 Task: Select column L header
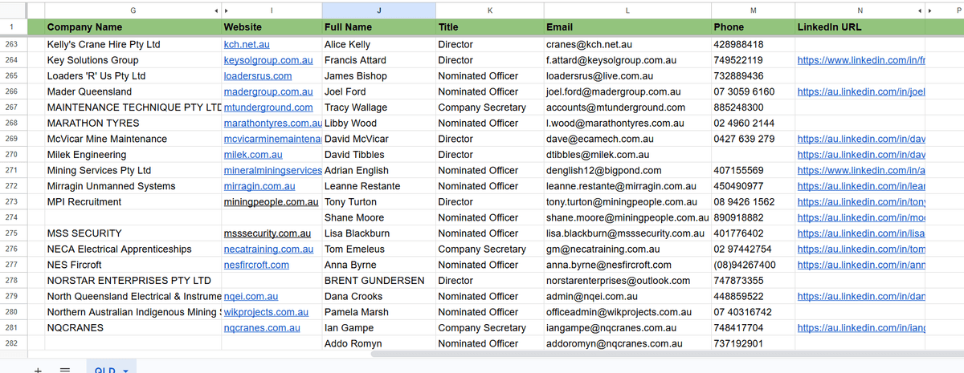click(x=627, y=10)
